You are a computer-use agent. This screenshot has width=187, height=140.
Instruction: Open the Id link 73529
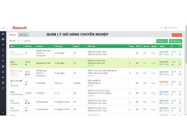(x=174, y=52)
